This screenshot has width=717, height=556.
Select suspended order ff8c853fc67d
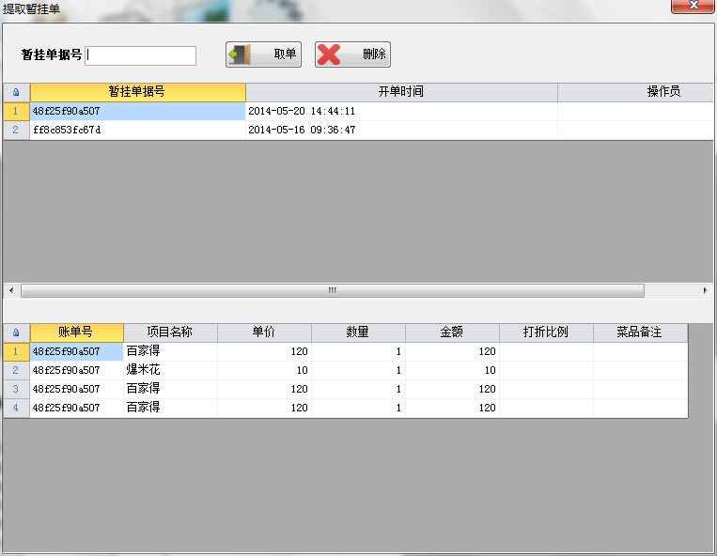pyautogui.click(x=137, y=131)
